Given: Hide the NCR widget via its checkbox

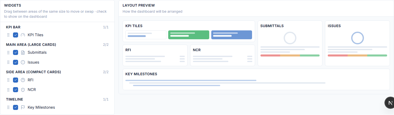Looking at the screenshot, I should [x=16, y=90].
